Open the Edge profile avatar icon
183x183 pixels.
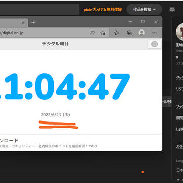click(x=142, y=33)
